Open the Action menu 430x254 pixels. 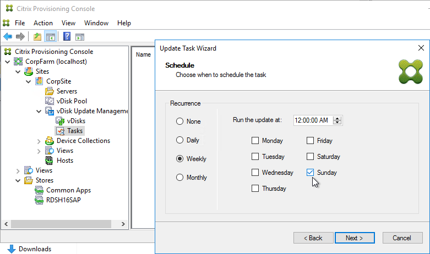pos(43,23)
